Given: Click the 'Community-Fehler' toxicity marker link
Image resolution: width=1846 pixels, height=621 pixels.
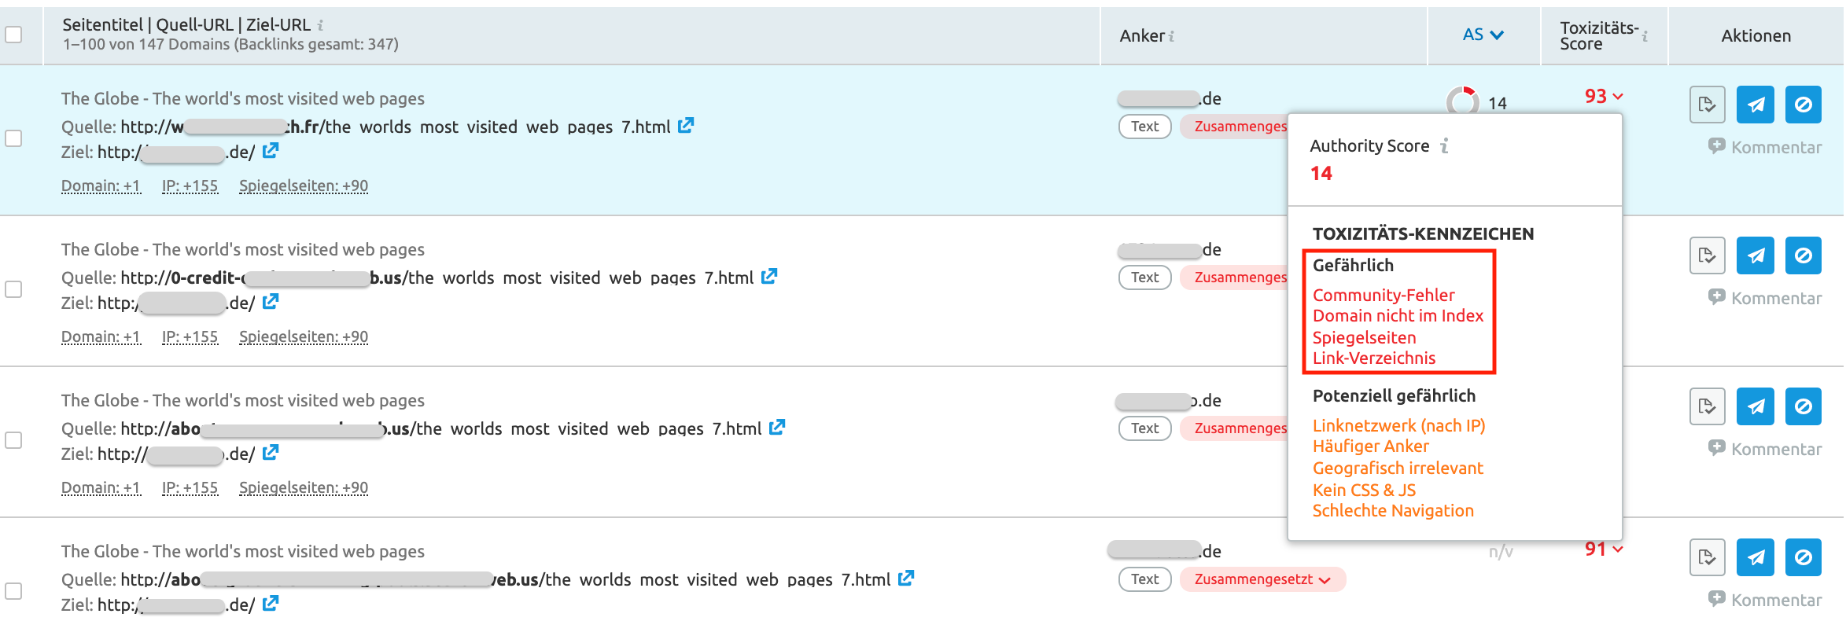Looking at the screenshot, I should pyautogui.click(x=1383, y=295).
